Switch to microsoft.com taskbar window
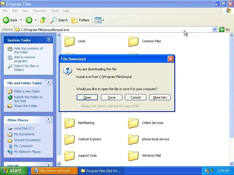The image size is (234, 175). (54, 171)
